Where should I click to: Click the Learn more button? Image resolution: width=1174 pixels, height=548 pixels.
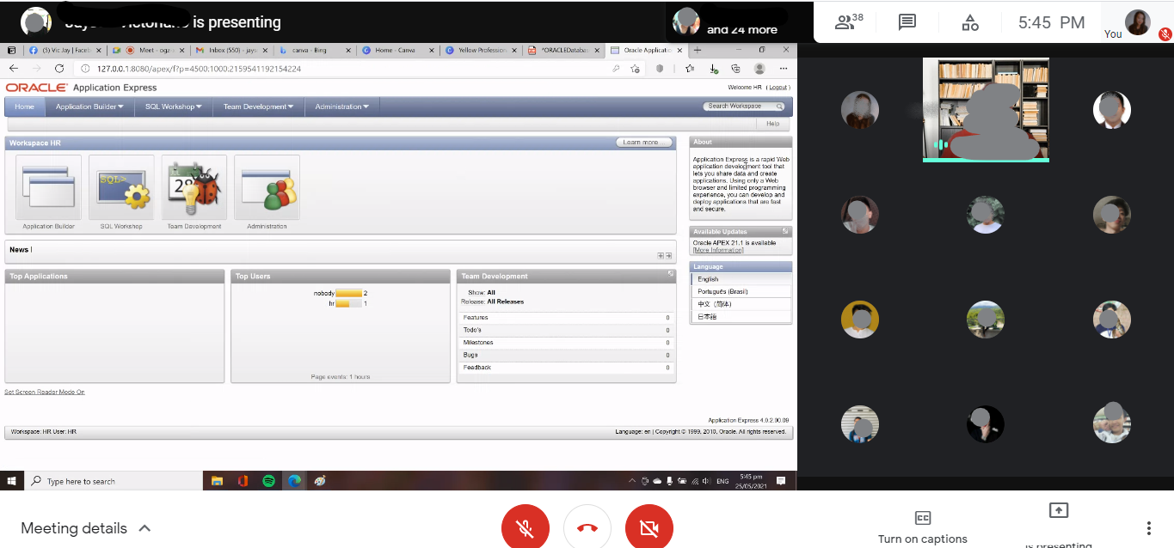pos(643,143)
